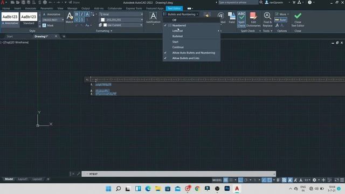Open Photoshop from the taskbar
The height and width of the screenshot is (194, 345).
click(227, 189)
